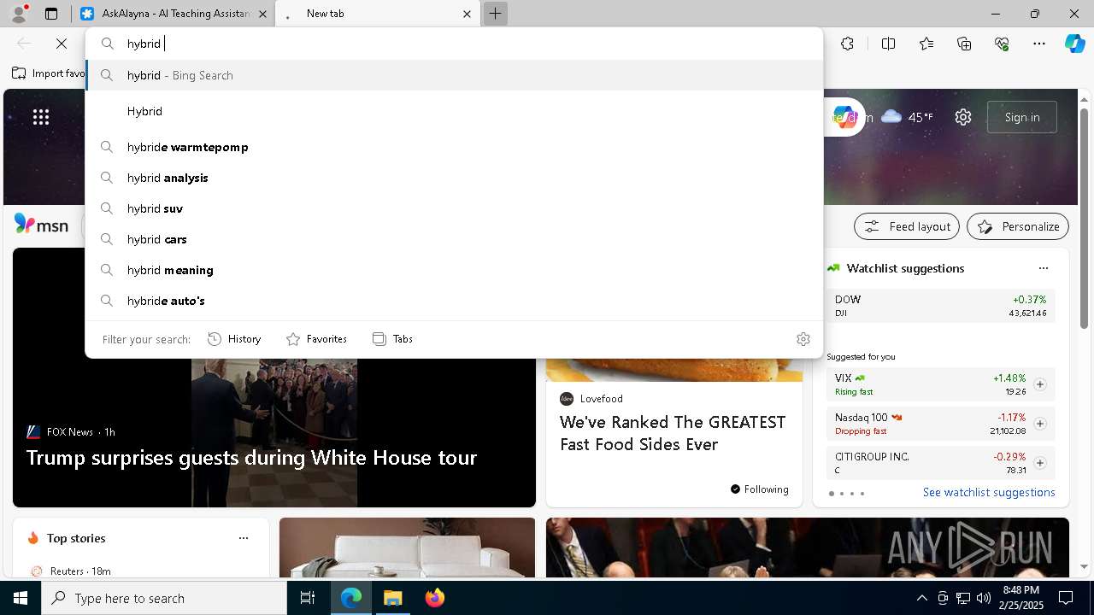Click the Feed layout button
The image size is (1094, 615).
[x=907, y=226]
